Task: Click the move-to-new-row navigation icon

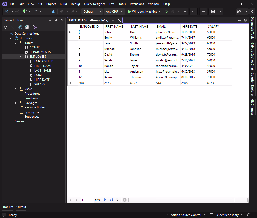Action: pos(117,200)
